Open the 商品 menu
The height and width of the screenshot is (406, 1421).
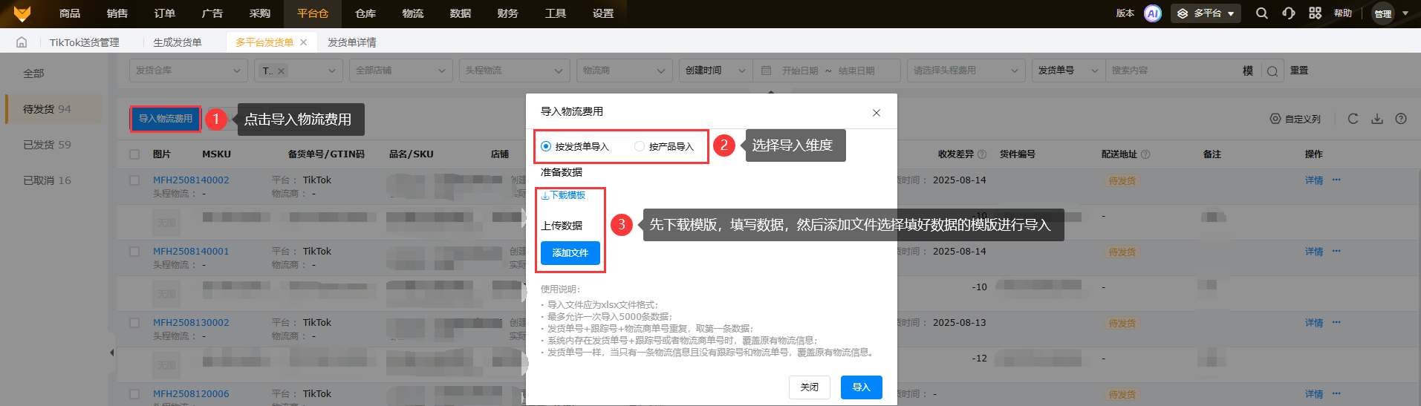click(x=70, y=13)
